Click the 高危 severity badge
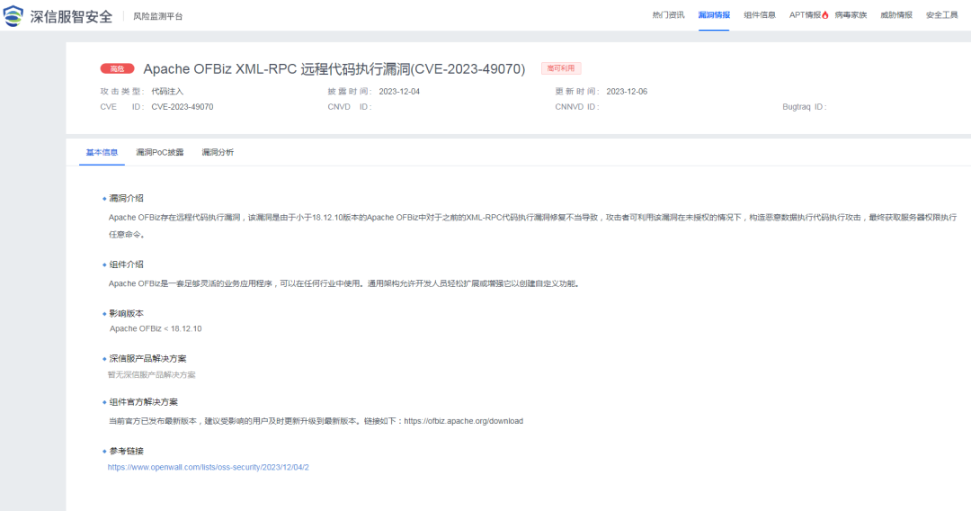Image resolution: width=971 pixels, height=511 pixels. click(117, 68)
